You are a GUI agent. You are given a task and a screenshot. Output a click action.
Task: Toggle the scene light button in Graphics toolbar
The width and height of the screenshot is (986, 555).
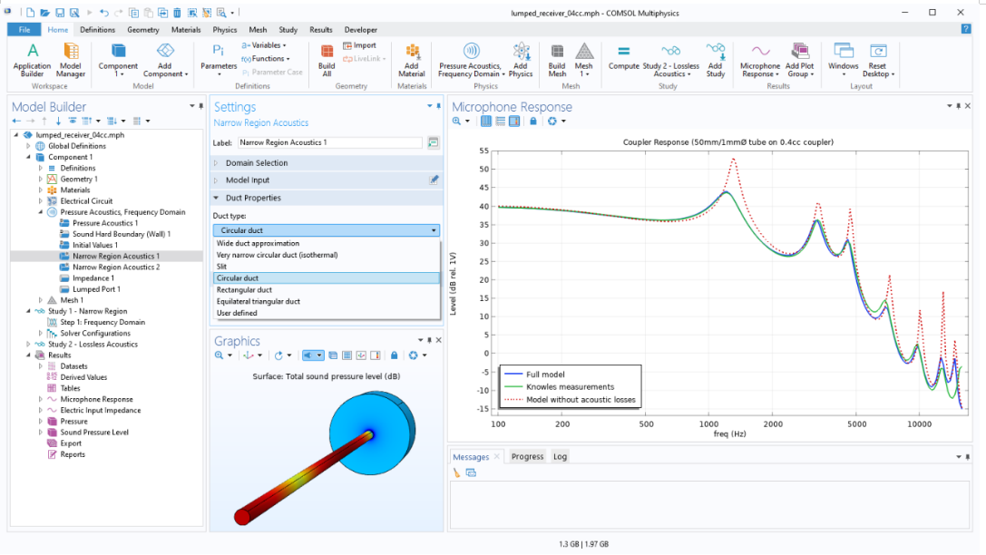click(x=308, y=355)
